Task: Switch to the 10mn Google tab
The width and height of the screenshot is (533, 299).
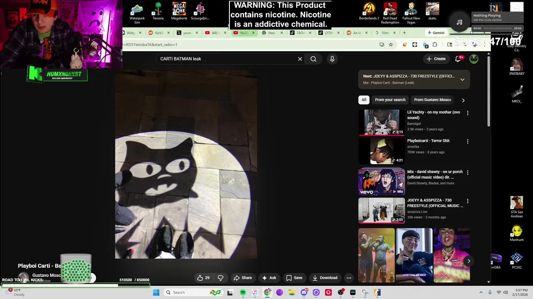Action: click(386, 33)
